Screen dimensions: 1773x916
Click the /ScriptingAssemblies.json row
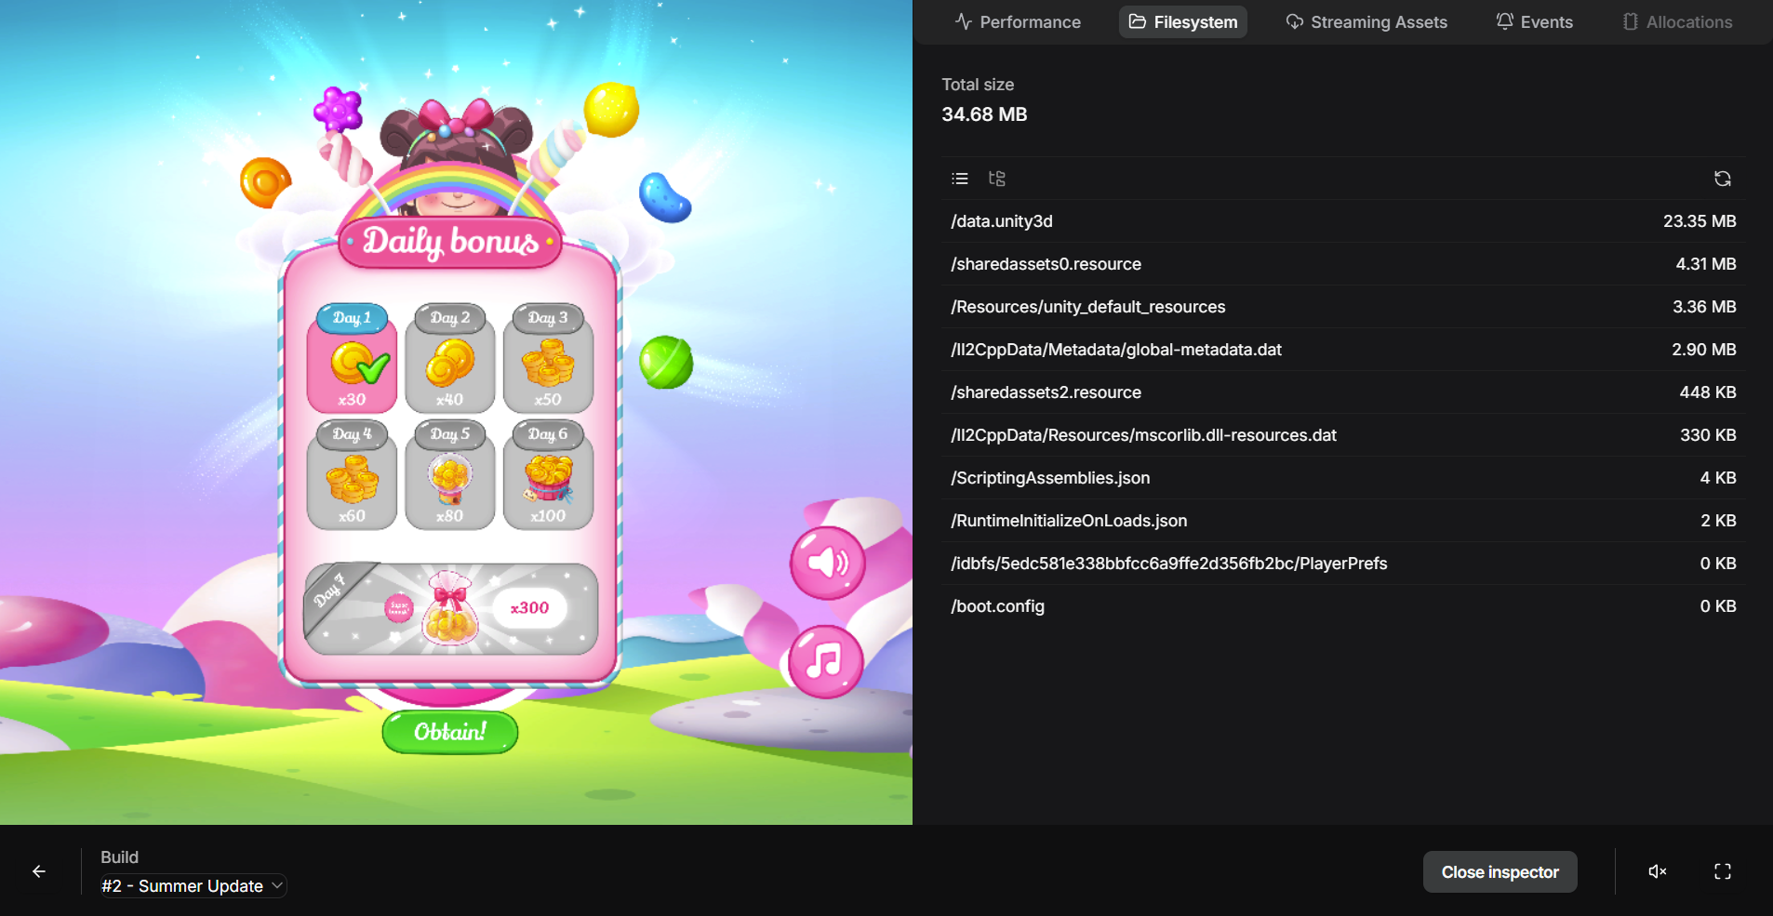pos(1343,478)
